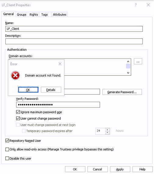Enable Only allow read-only access checkbox
Viewport: 154px width, 174px height.
pos(7,149)
